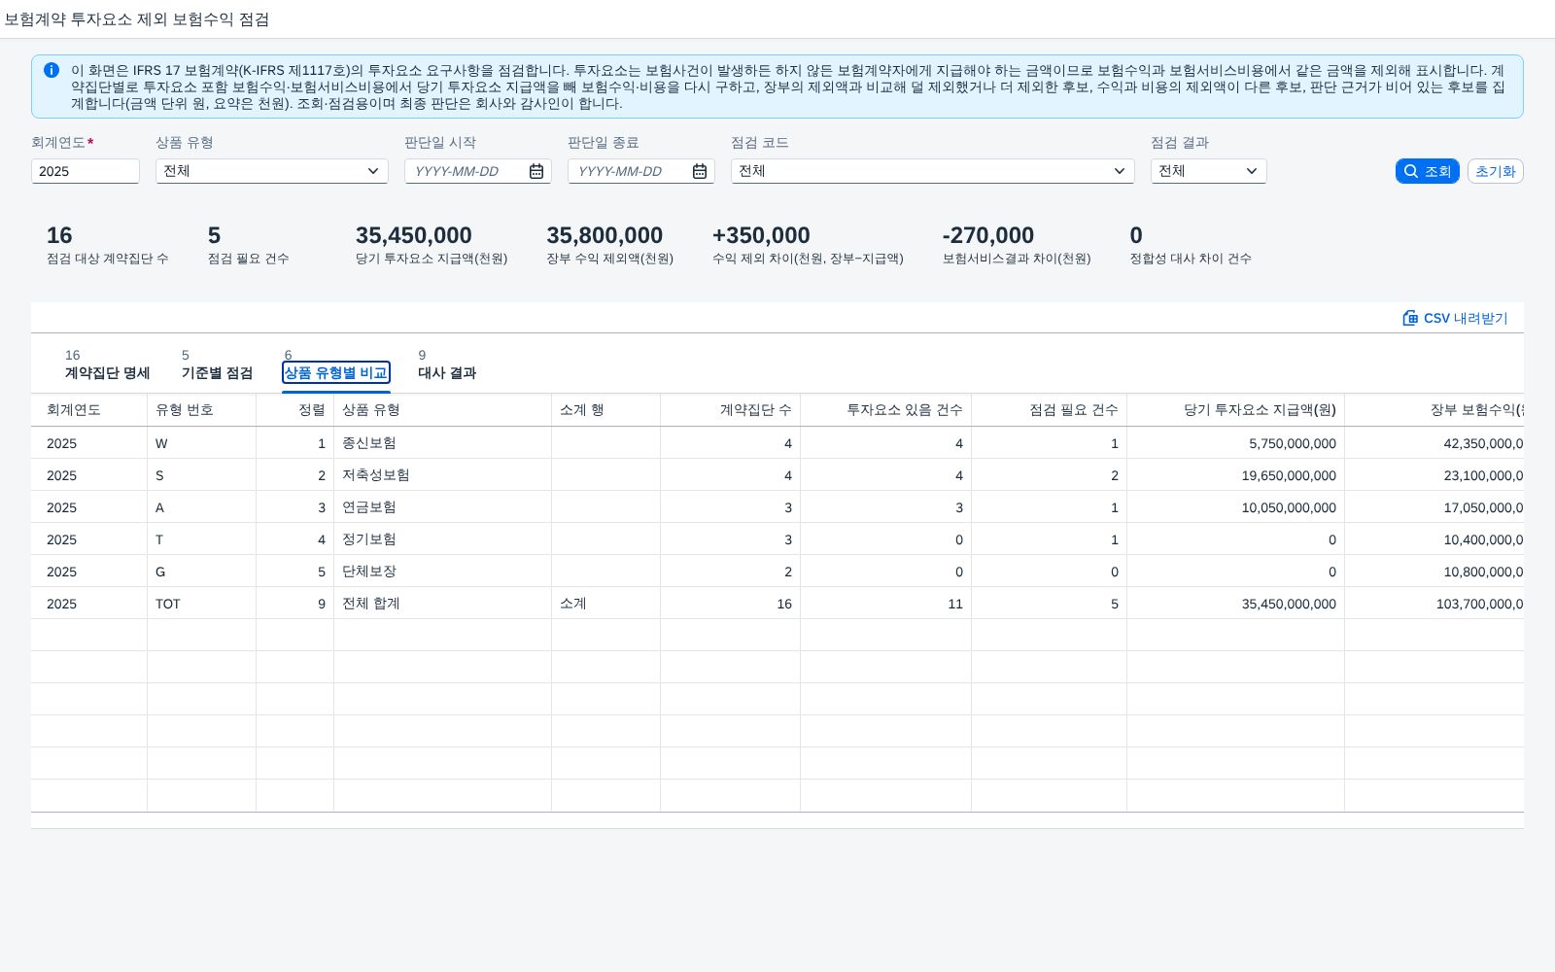Expand the 점검 코드 dropdown
The width and height of the screenshot is (1555, 972).
pos(1120,171)
